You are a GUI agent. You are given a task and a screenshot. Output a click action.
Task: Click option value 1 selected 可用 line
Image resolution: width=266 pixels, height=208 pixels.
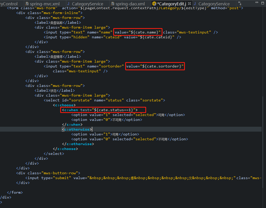[x=128, y=115]
